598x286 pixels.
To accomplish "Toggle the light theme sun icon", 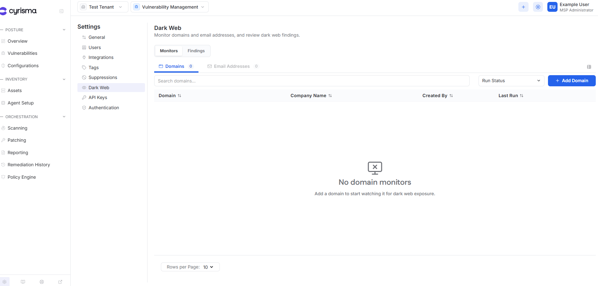I will pos(538,7).
